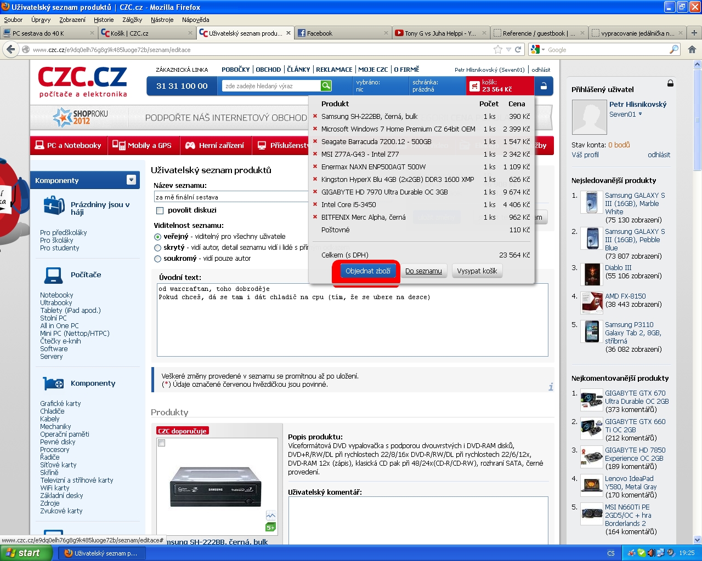Click the Do seznamu button

coord(423,271)
